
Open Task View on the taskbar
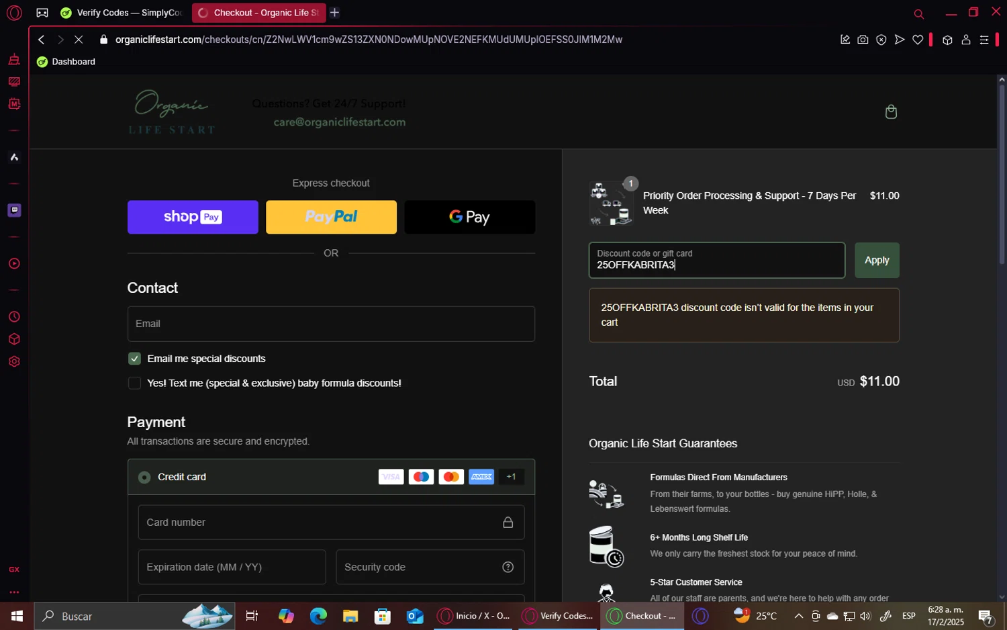point(252,616)
